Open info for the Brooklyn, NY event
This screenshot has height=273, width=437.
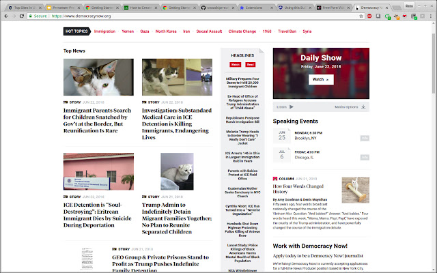click(x=365, y=138)
